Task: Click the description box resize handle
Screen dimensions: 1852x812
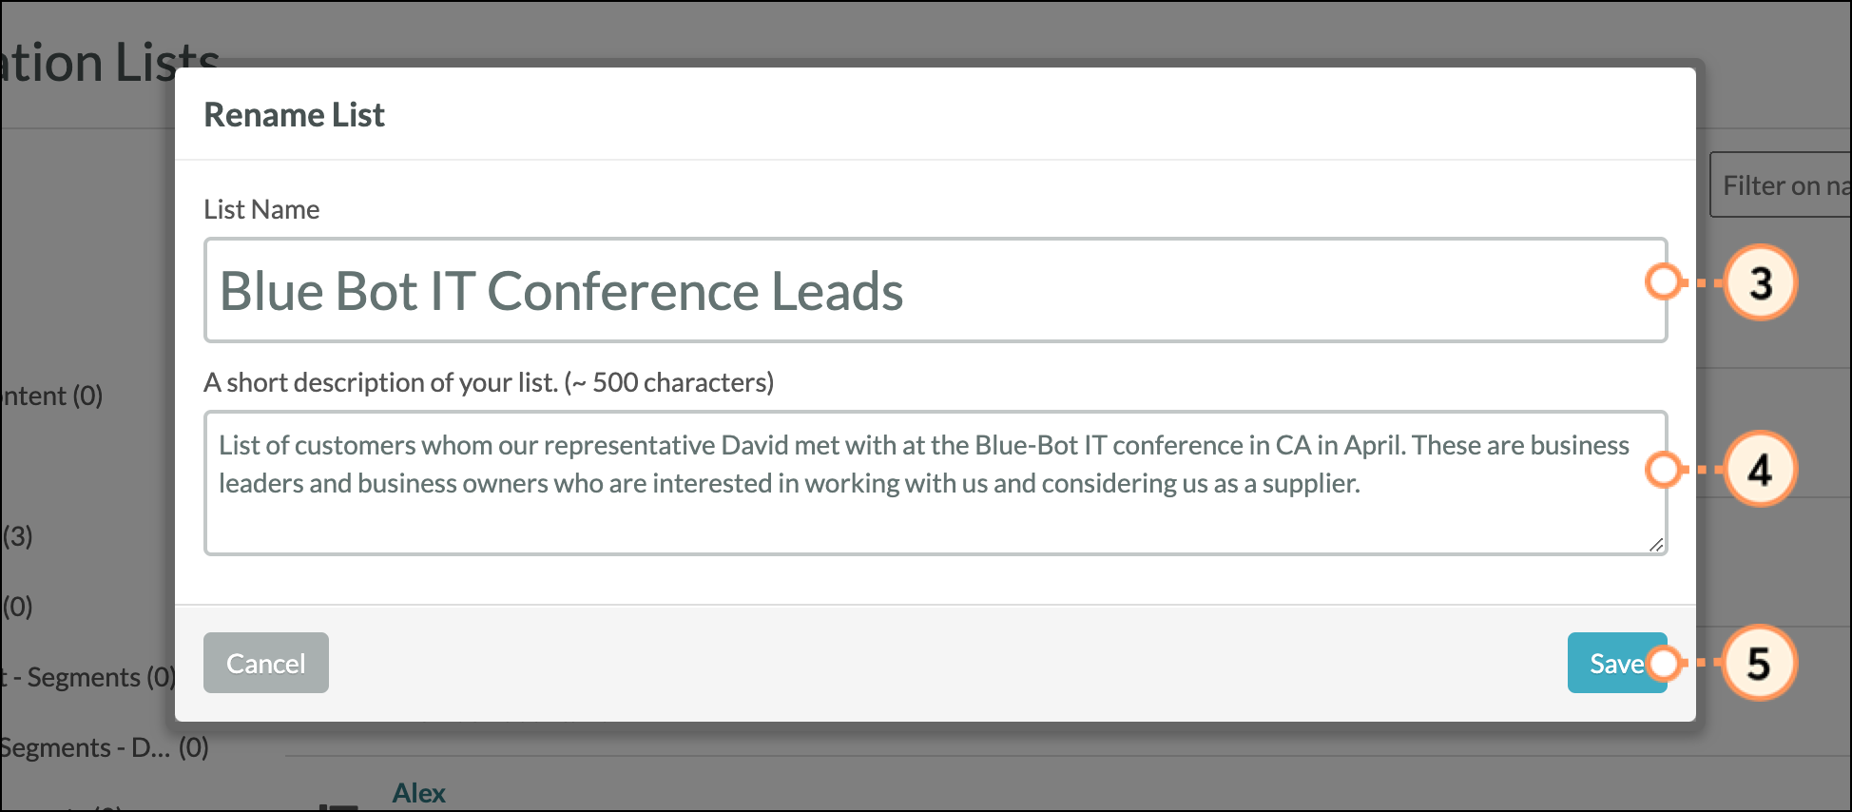Action: pyautogui.click(x=1656, y=545)
